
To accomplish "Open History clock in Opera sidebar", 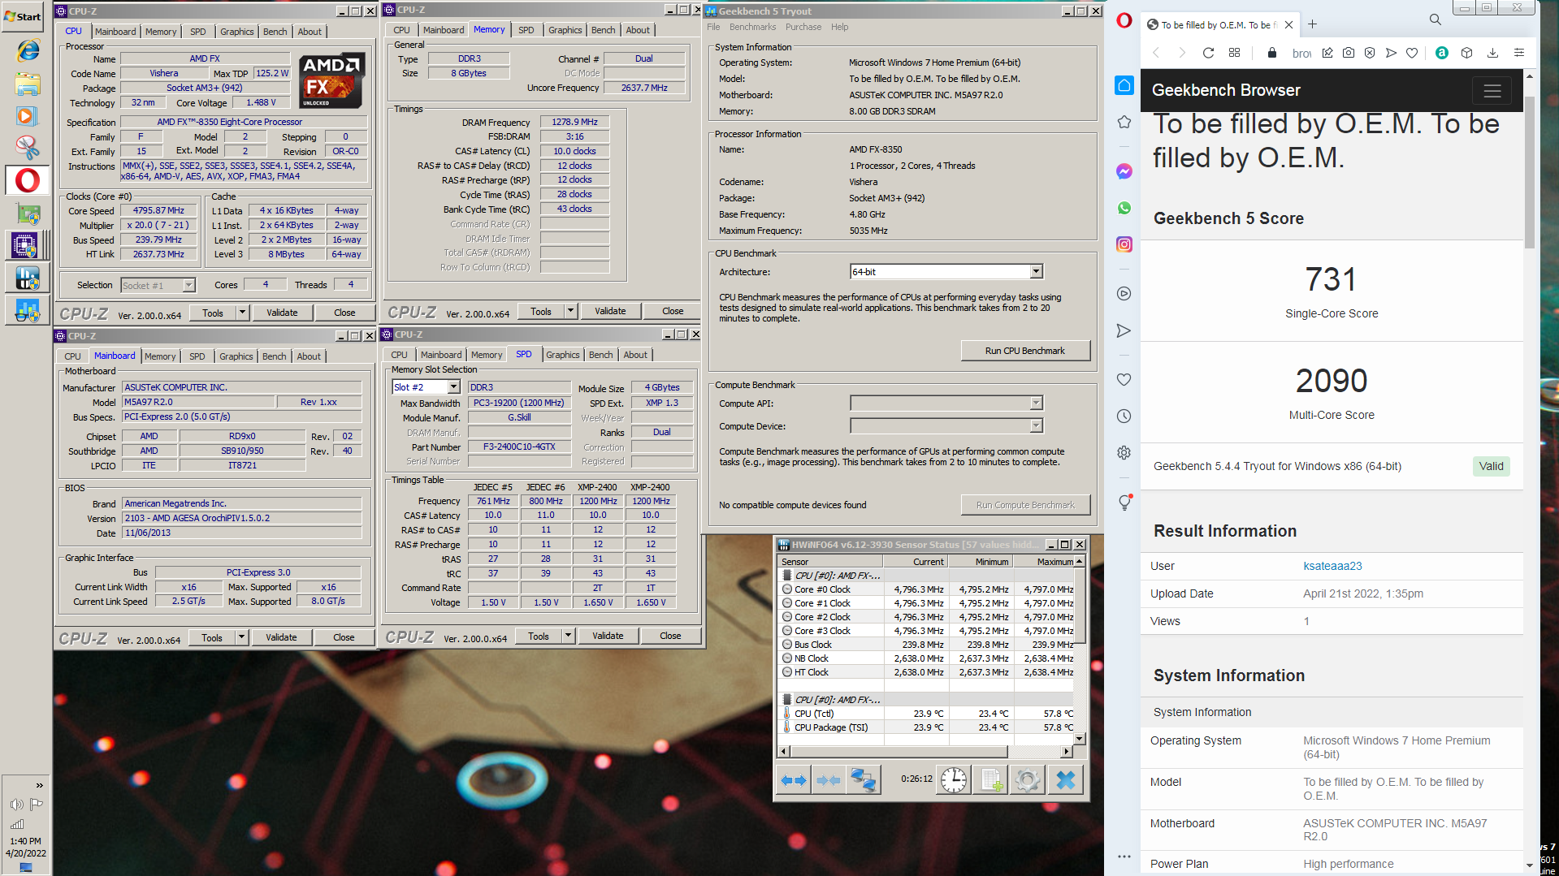I will 1124,416.
